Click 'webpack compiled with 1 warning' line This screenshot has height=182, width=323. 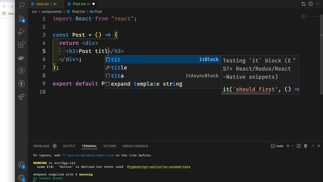pos(63,174)
